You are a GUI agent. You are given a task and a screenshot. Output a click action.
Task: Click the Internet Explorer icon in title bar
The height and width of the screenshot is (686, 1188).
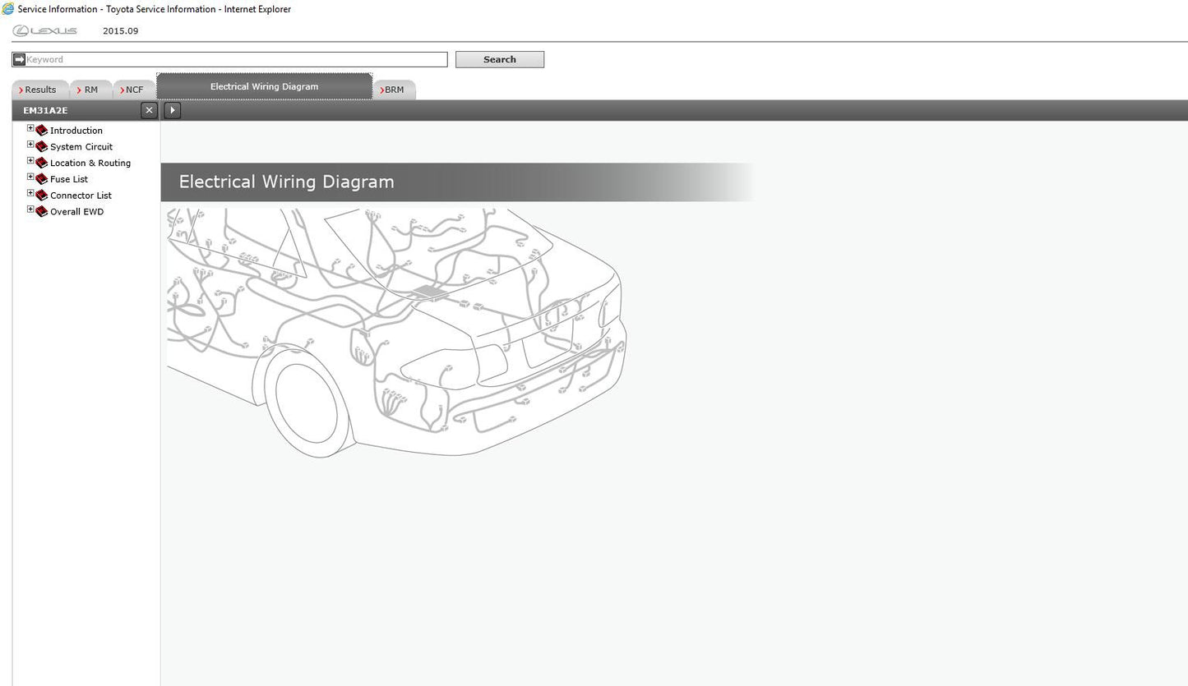(8, 9)
